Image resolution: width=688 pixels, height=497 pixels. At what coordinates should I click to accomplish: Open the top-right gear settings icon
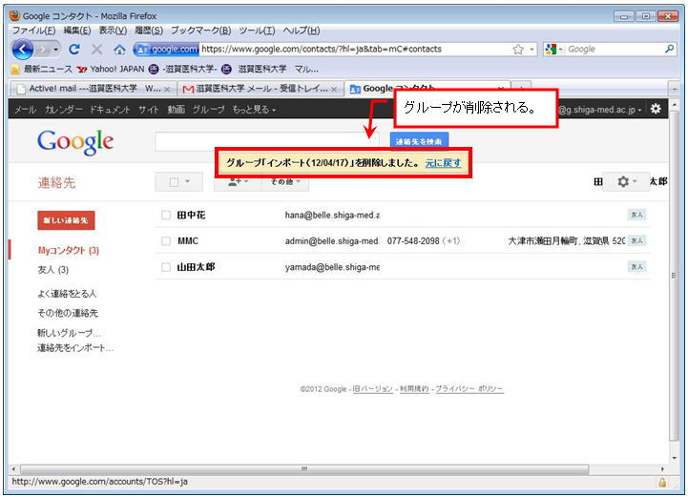(656, 109)
